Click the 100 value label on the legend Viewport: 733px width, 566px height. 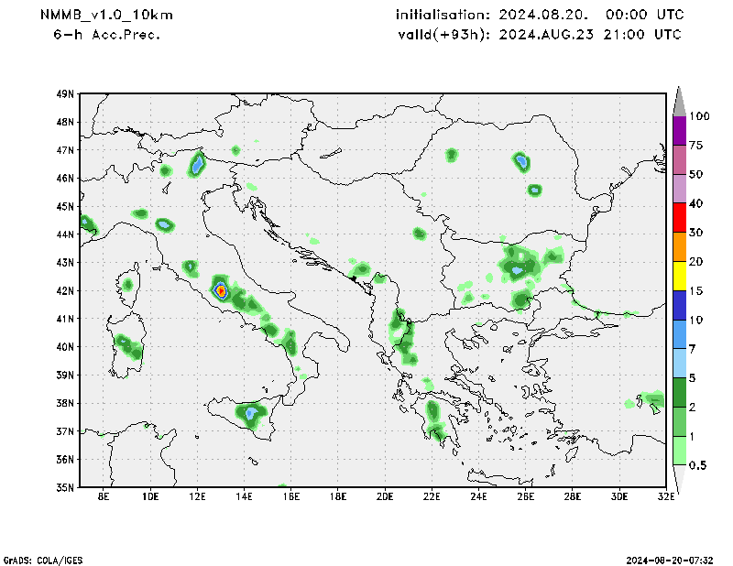tap(700, 116)
